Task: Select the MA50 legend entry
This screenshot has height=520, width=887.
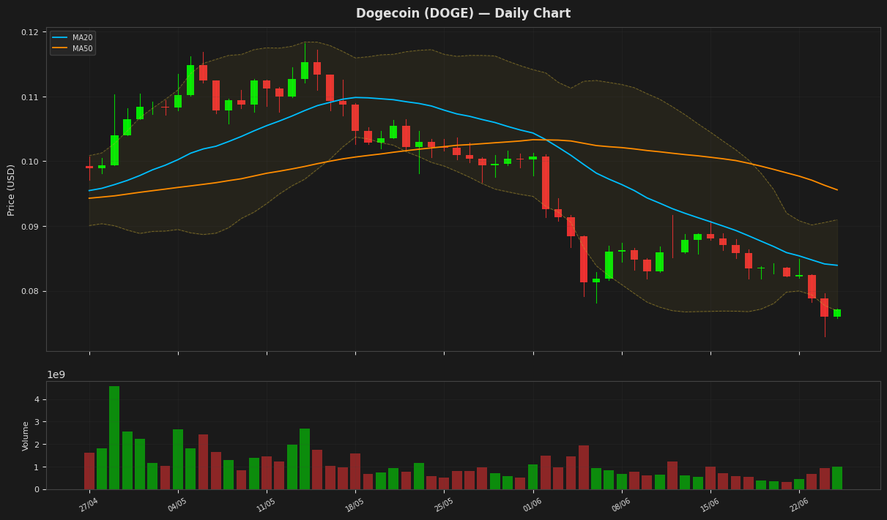Action: pos(73,48)
